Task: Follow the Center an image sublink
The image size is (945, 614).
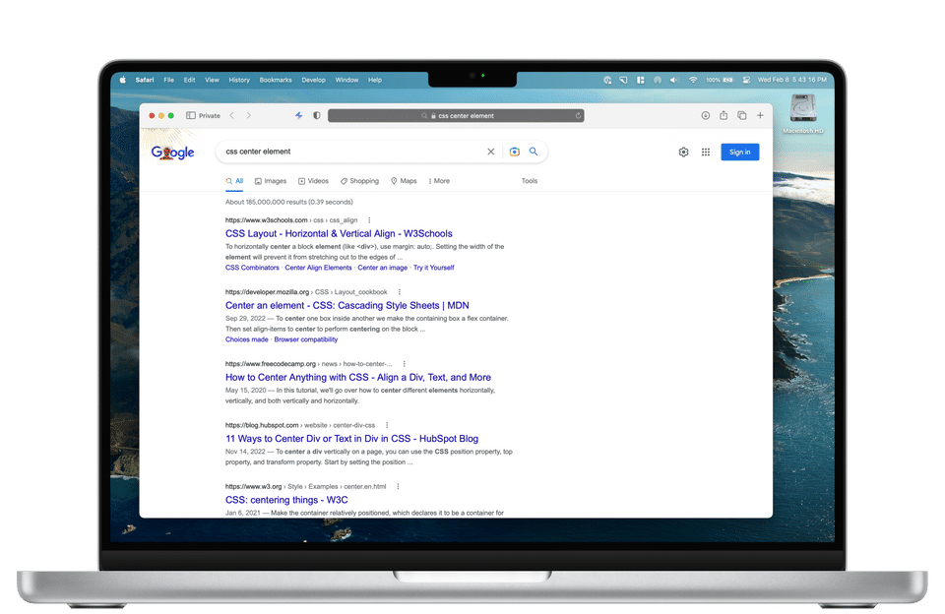Action: pos(383,268)
